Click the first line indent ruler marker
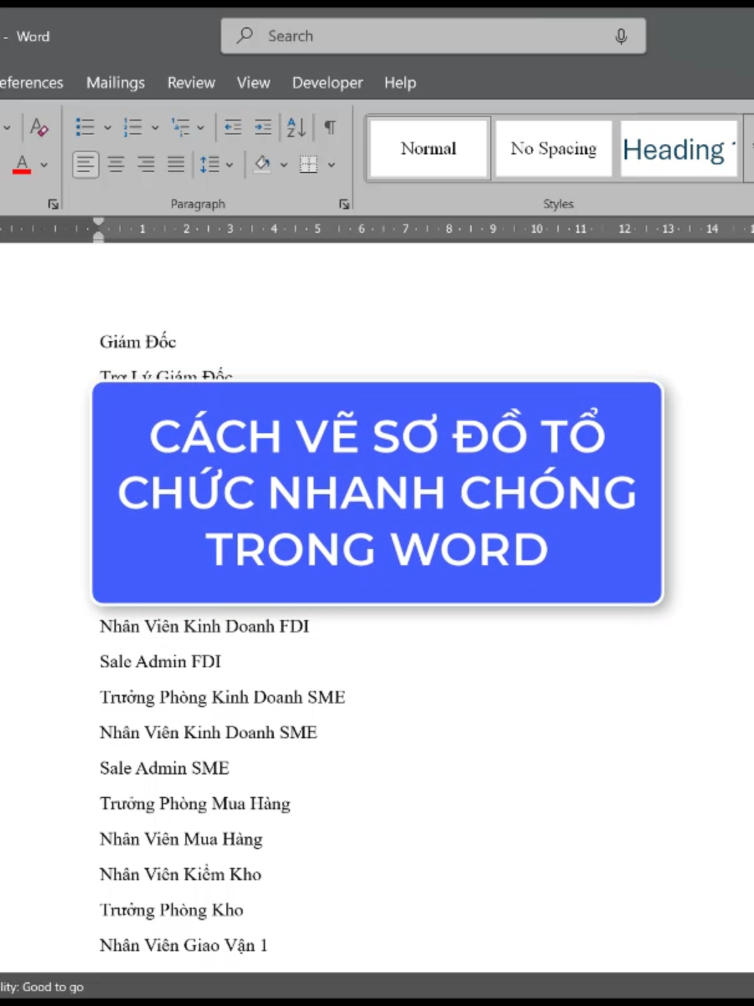The height and width of the screenshot is (1006, 754). coord(98,222)
